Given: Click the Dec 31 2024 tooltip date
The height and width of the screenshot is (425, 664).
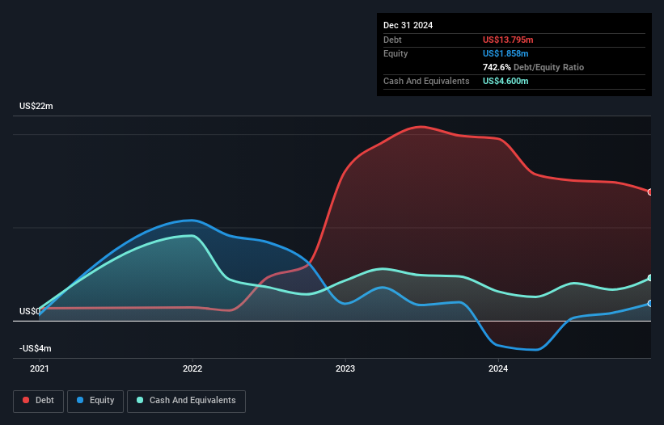Looking at the screenshot, I should click(408, 25).
